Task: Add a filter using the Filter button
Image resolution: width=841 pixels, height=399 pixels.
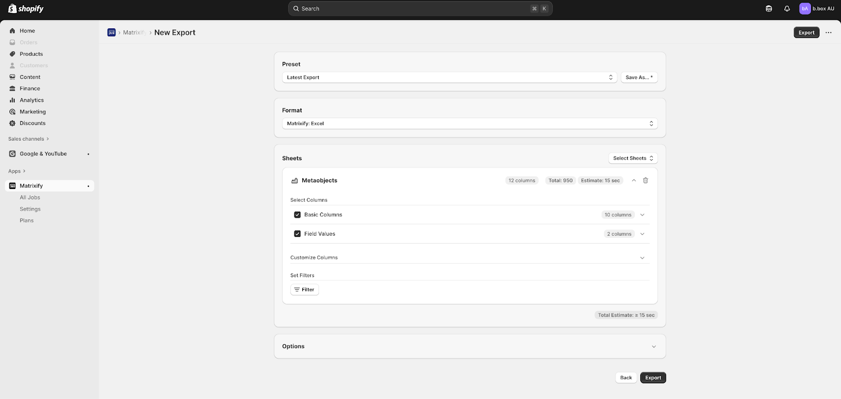Action: [304, 290]
